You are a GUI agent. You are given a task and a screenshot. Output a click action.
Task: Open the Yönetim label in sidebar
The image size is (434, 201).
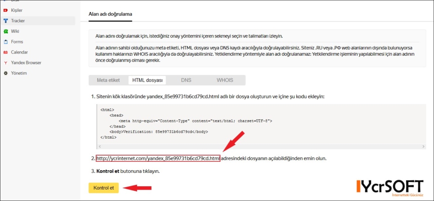[x=19, y=73]
